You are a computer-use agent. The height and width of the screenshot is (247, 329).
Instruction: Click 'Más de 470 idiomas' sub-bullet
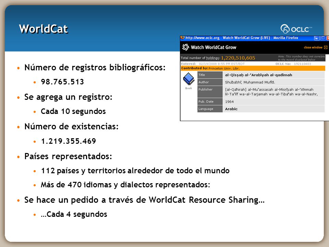click(125, 185)
